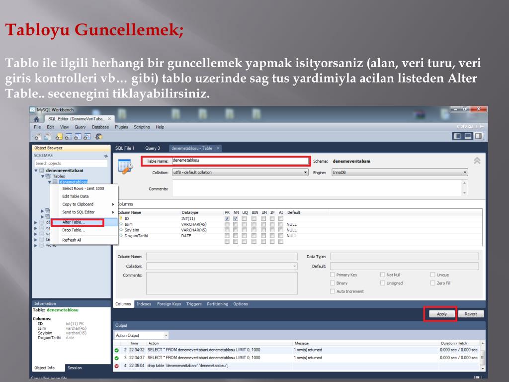This screenshot has height=382, width=509.
Task: Switch to the Foreign Keys tab
Action: [169, 304]
